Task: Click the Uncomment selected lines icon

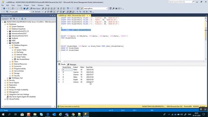Action: [80, 12]
